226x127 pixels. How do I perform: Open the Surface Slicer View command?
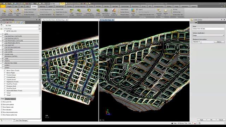pos(177,14)
